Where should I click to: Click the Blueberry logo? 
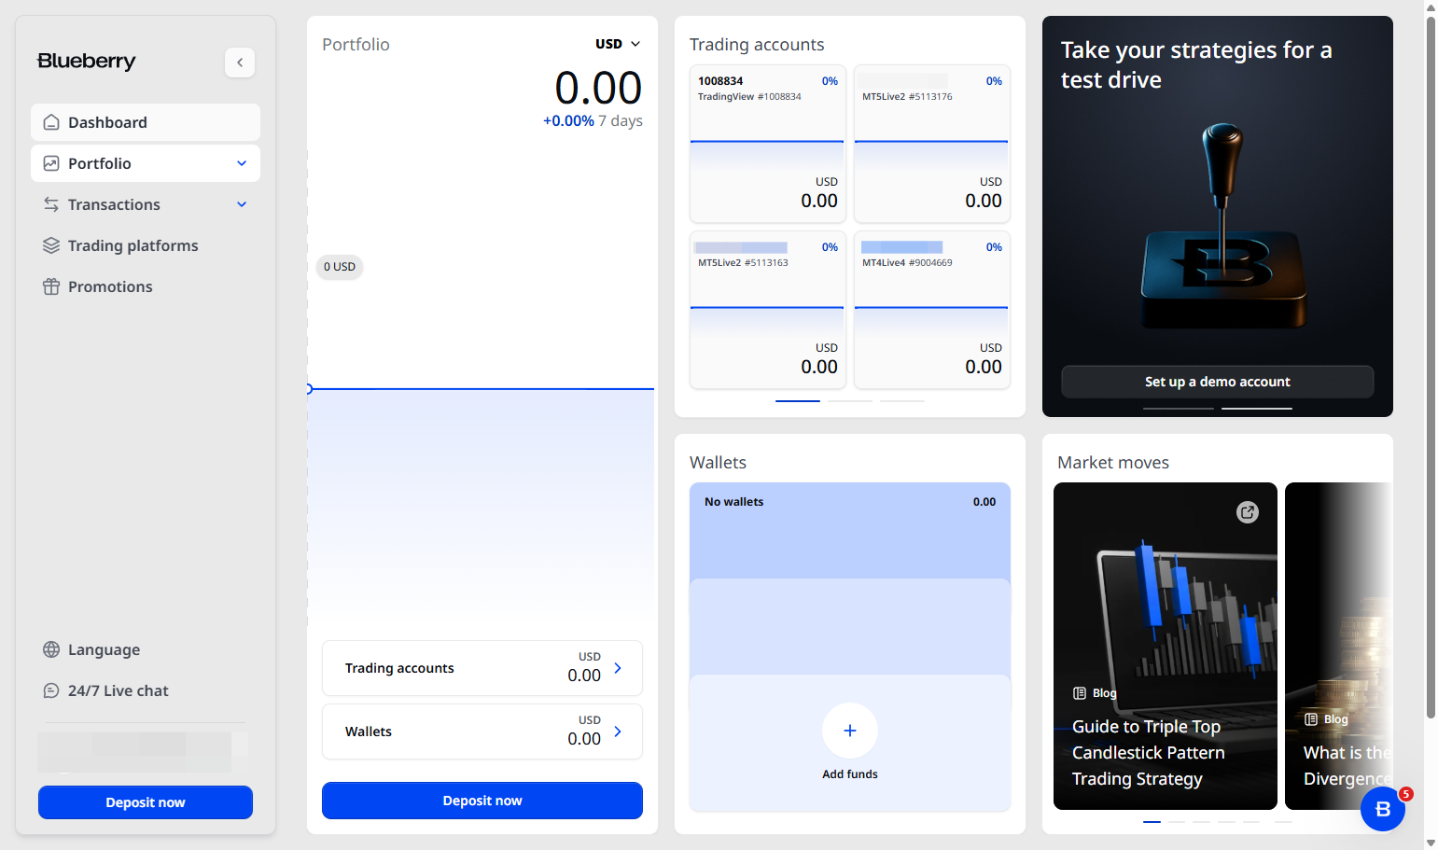[x=87, y=62]
